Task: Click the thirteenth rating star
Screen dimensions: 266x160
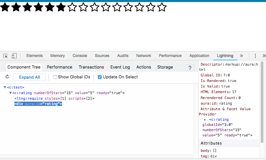Action: [x=139, y=7]
